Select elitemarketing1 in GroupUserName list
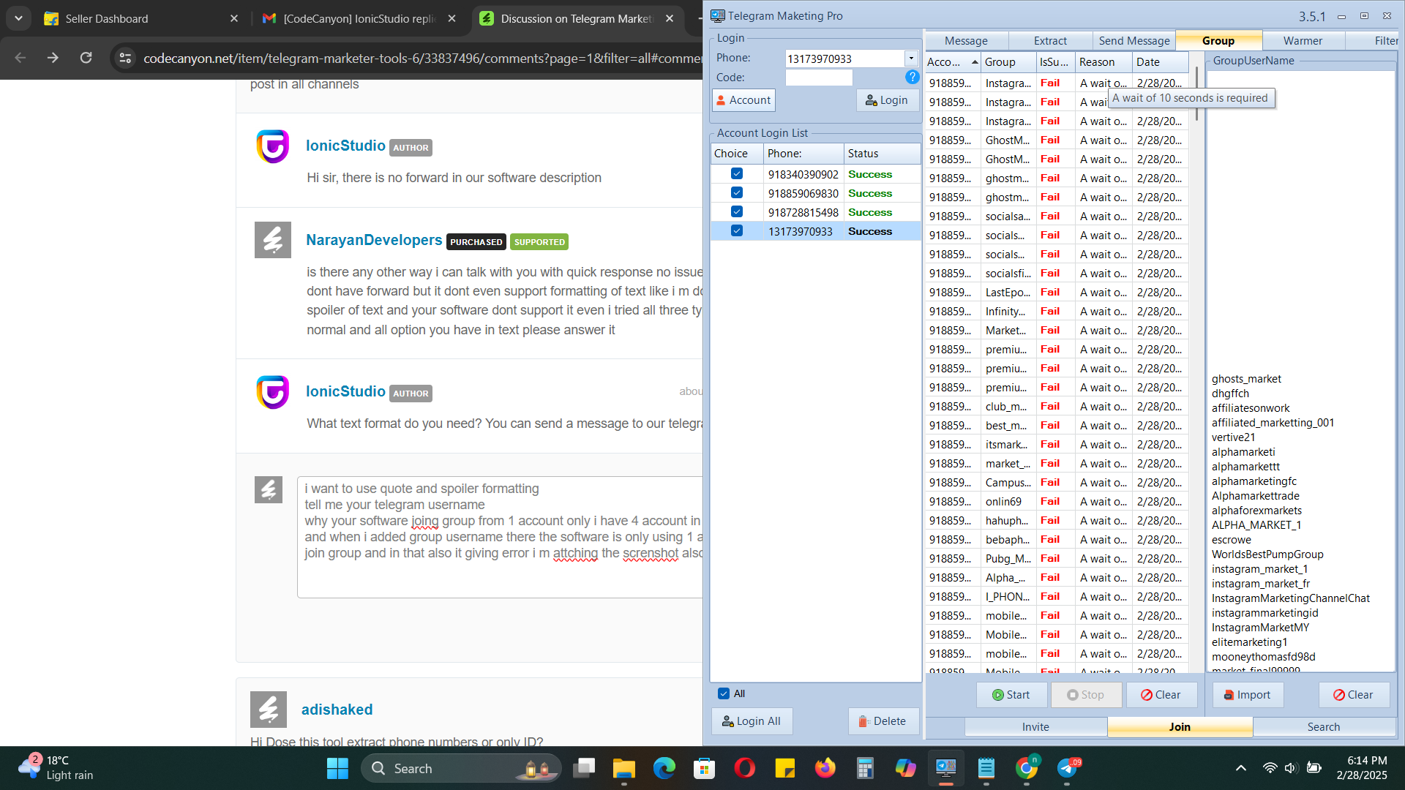This screenshot has height=790, width=1405. (1249, 642)
